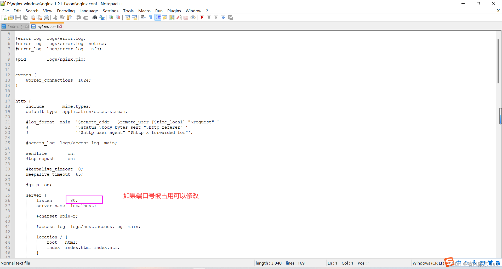Open the Function List panel icon
This screenshot has width=502, height=269.
(179, 18)
